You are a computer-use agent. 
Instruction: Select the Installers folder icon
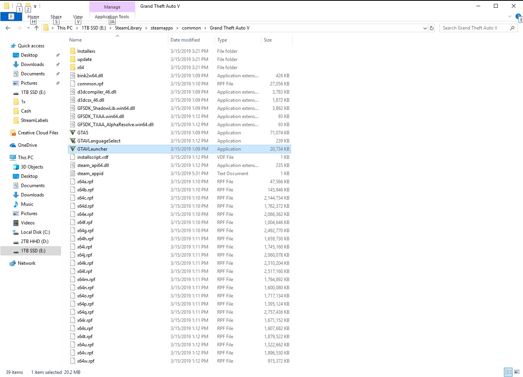pyautogui.click(x=73, y=51)
